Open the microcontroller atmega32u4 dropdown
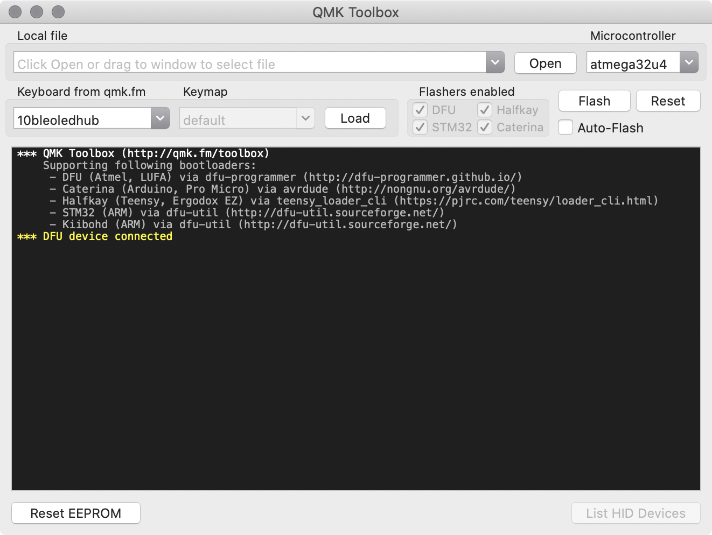This screenshot has width=712, height=535. (689, 62)
